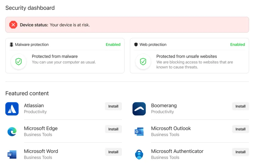The width and height of the screenshot is (254, 165).
Task: Select the Microsoft Authenticator app name
Action: click(177, 151)
